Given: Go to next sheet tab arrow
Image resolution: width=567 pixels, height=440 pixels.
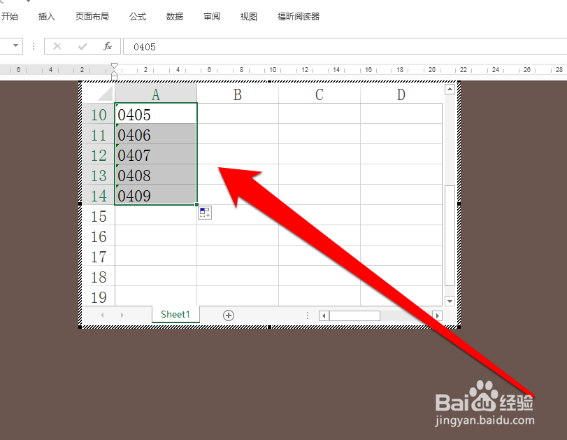Looking at the screenshot, I should coord(122,315).
